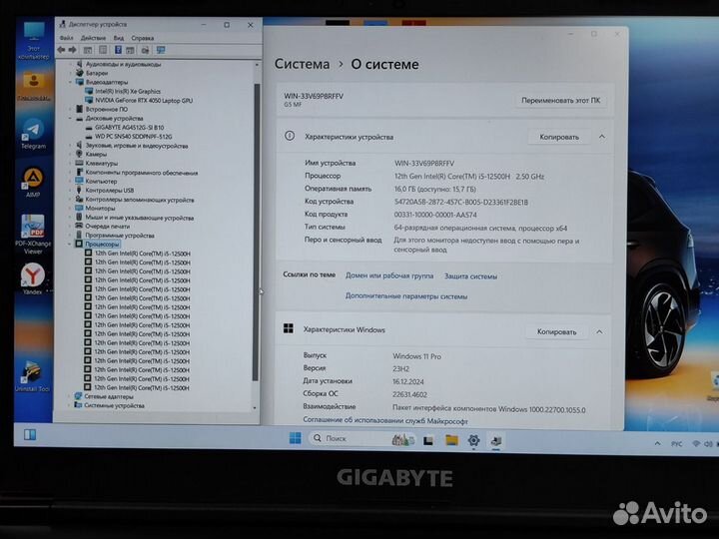Launch AIMP from the desktop

33,183
